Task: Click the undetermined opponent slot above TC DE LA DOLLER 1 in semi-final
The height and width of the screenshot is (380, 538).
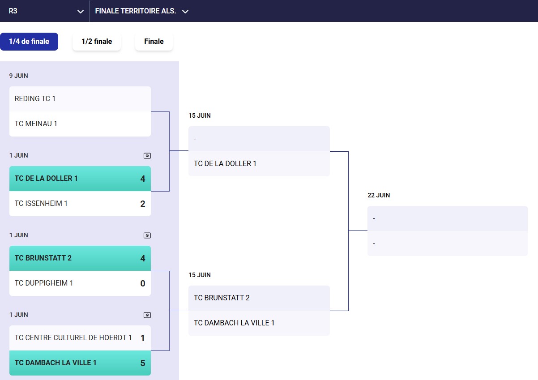Action: (x=259, y=139)
